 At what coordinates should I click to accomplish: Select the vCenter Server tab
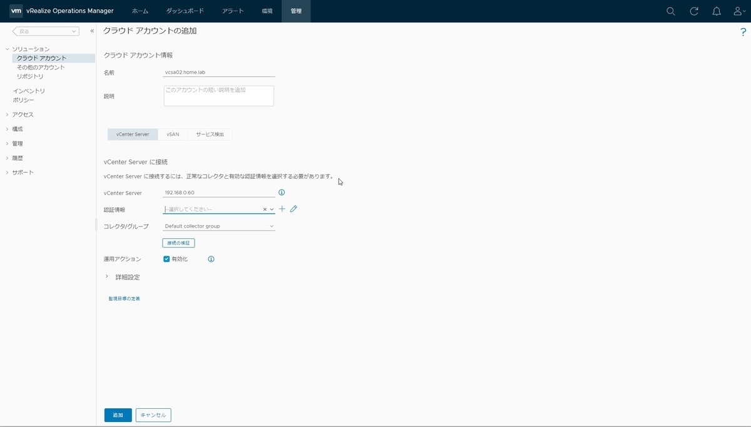(133, 134)
